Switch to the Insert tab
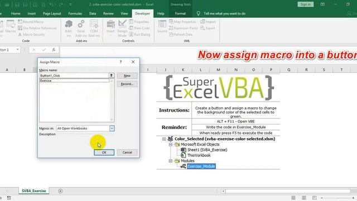 click(x=31, y=13)
